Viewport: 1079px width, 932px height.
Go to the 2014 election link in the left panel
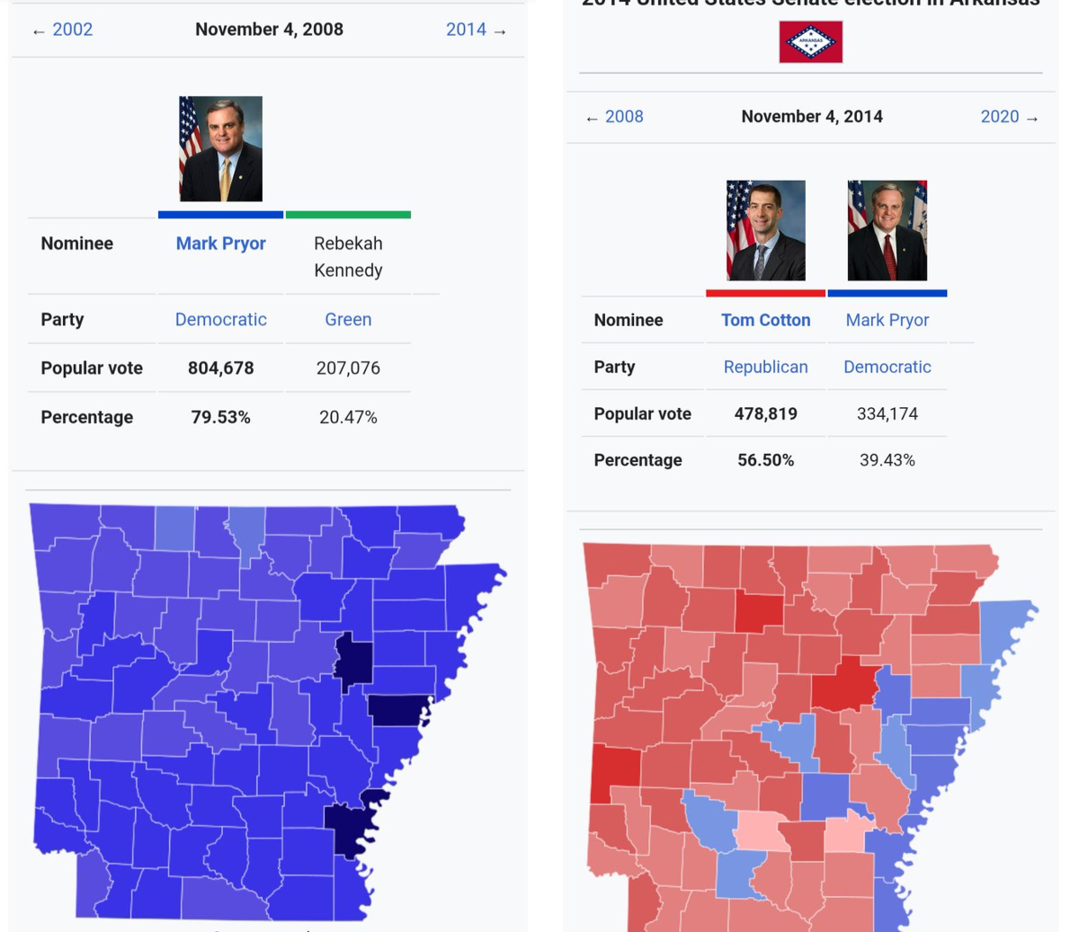466,30
